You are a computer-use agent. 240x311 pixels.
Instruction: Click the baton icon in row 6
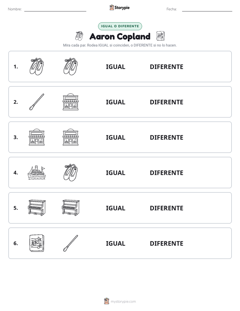(71, 243)
